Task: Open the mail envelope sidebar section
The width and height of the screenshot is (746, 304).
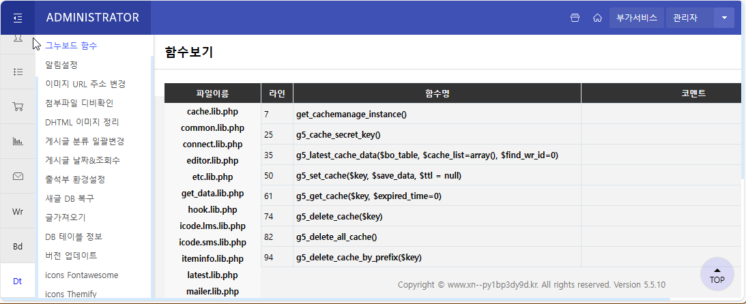Action: point(18,177)
